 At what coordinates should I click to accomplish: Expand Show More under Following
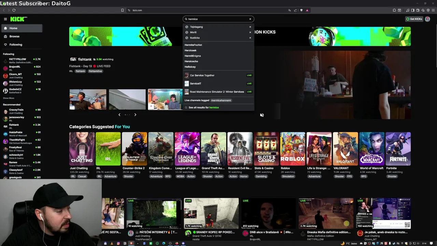click(x=9, y=98)
